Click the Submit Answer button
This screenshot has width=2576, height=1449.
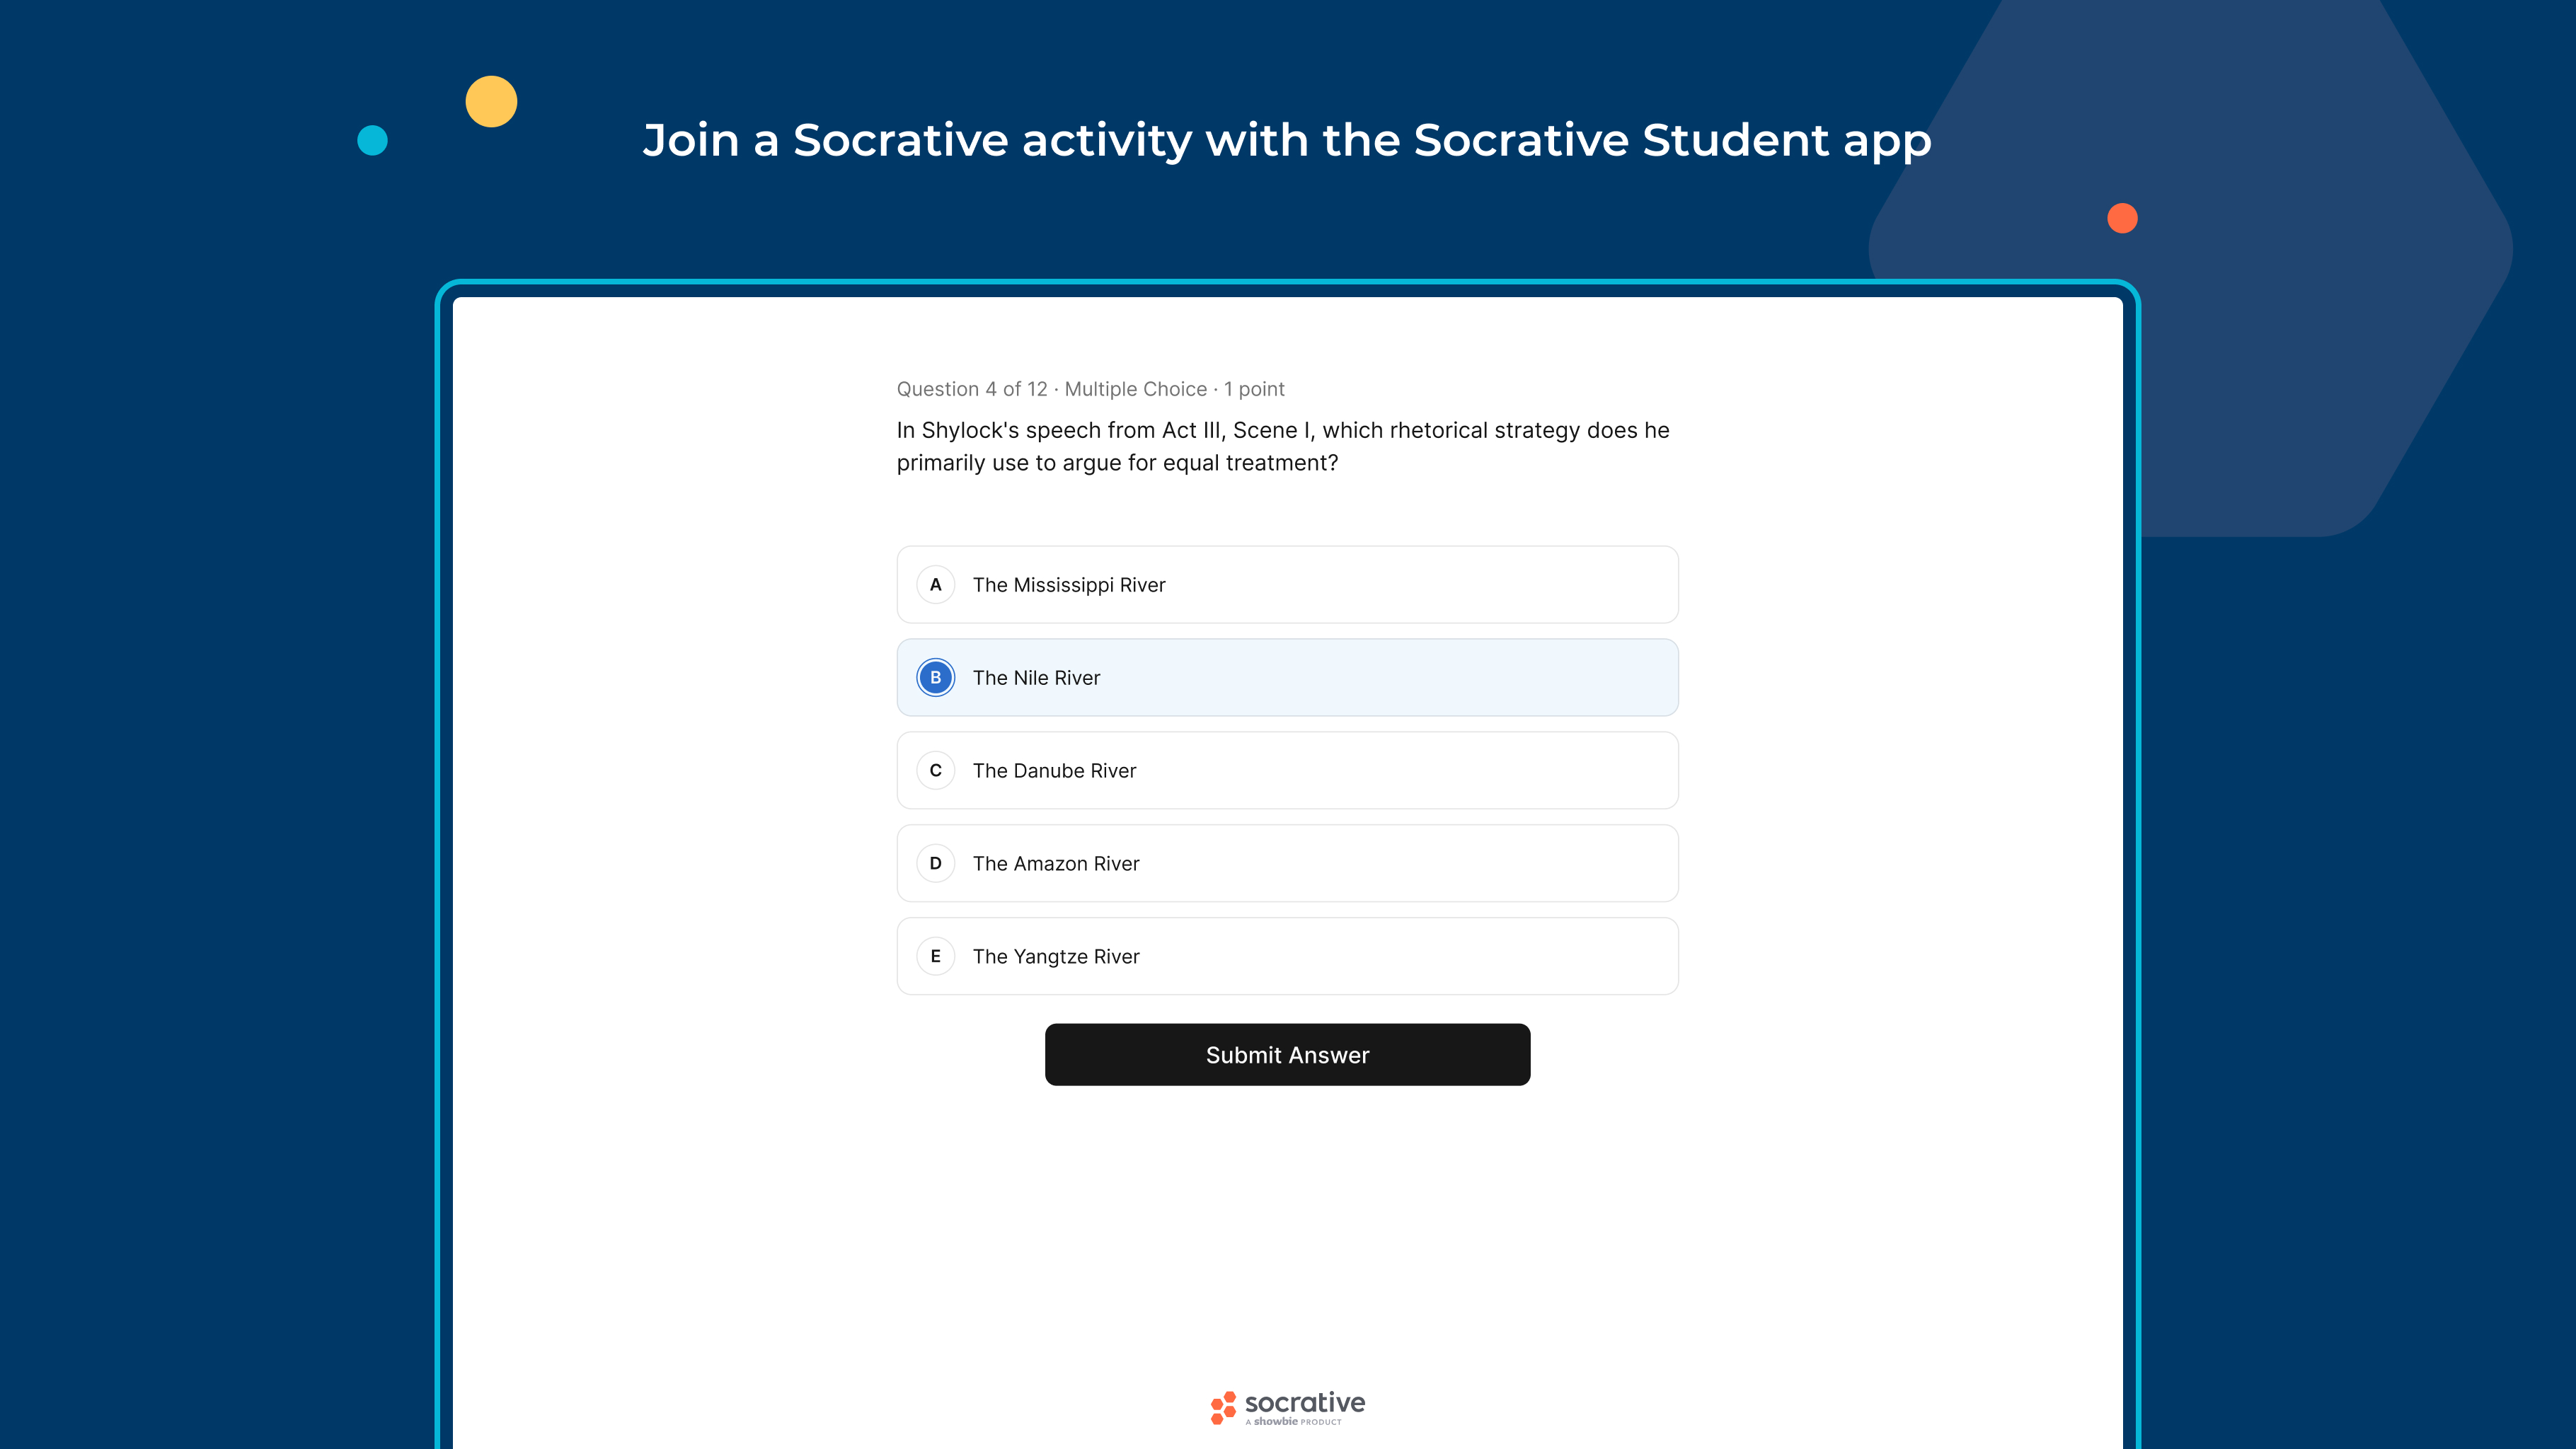point(1287,1055)
